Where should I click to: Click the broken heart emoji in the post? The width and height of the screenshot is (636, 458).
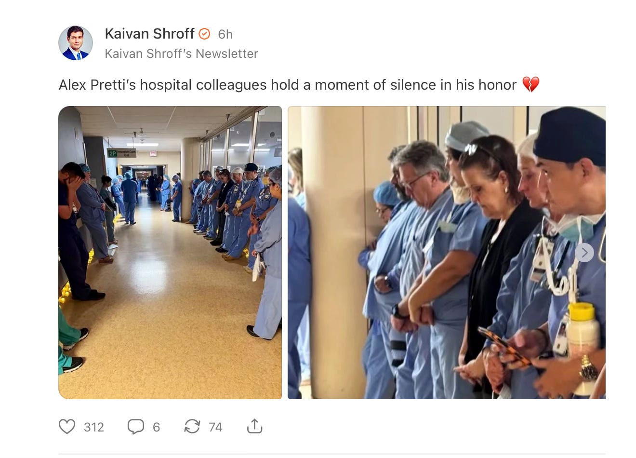pyautogui.click(x=530, y=84)
